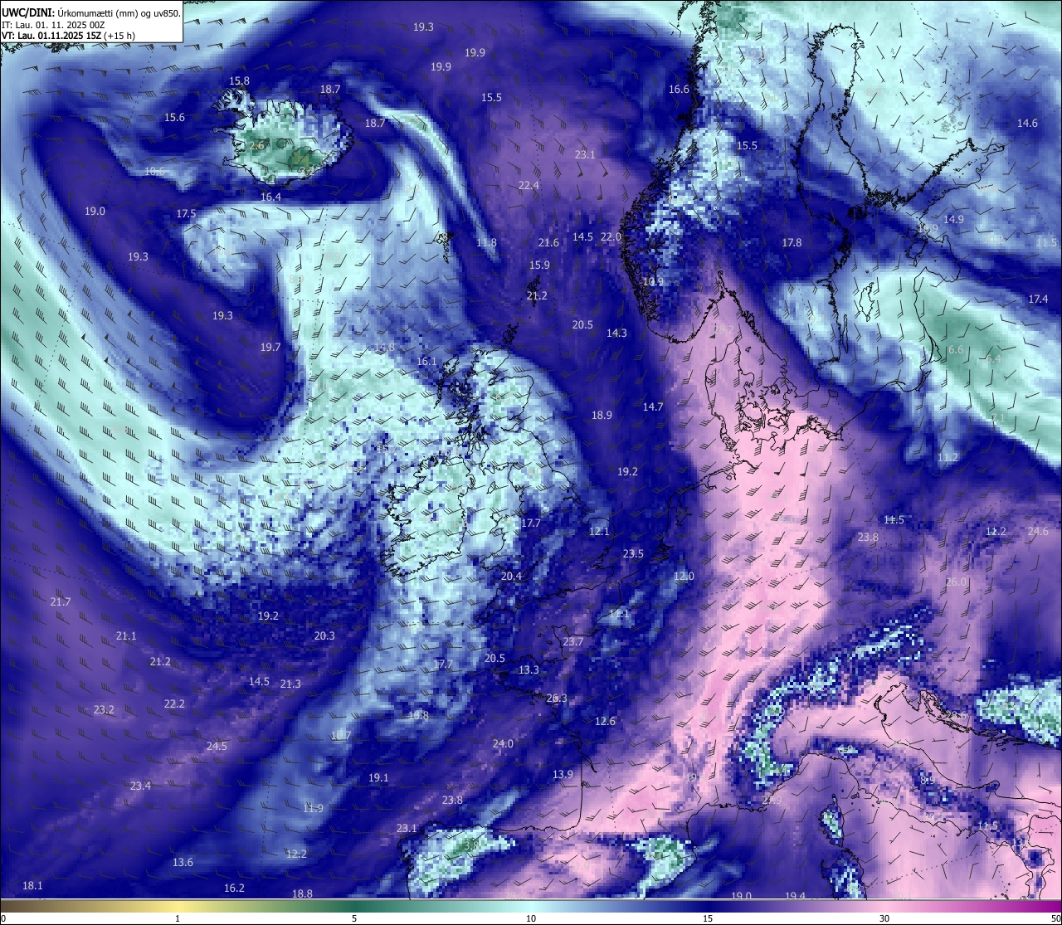Click the 24.6 value at right edge
This screenshot has height=925, width=1062.
click(x=1038, y=531)
